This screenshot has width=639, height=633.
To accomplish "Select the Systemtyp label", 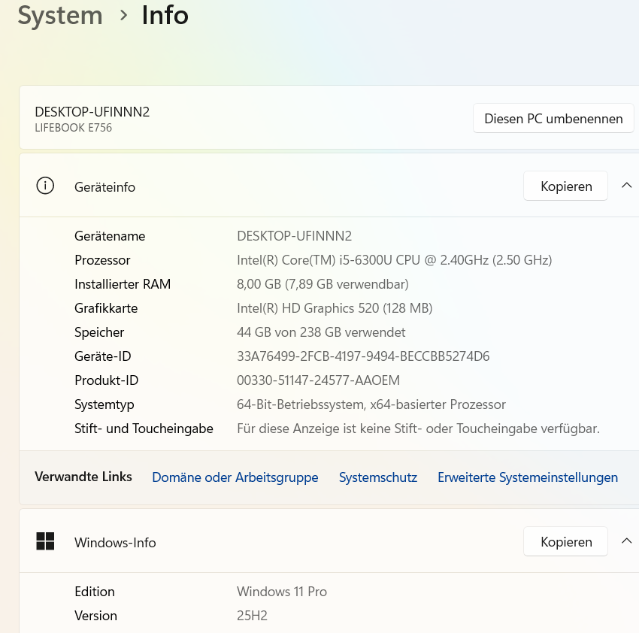I will click(x=104, y=404).
